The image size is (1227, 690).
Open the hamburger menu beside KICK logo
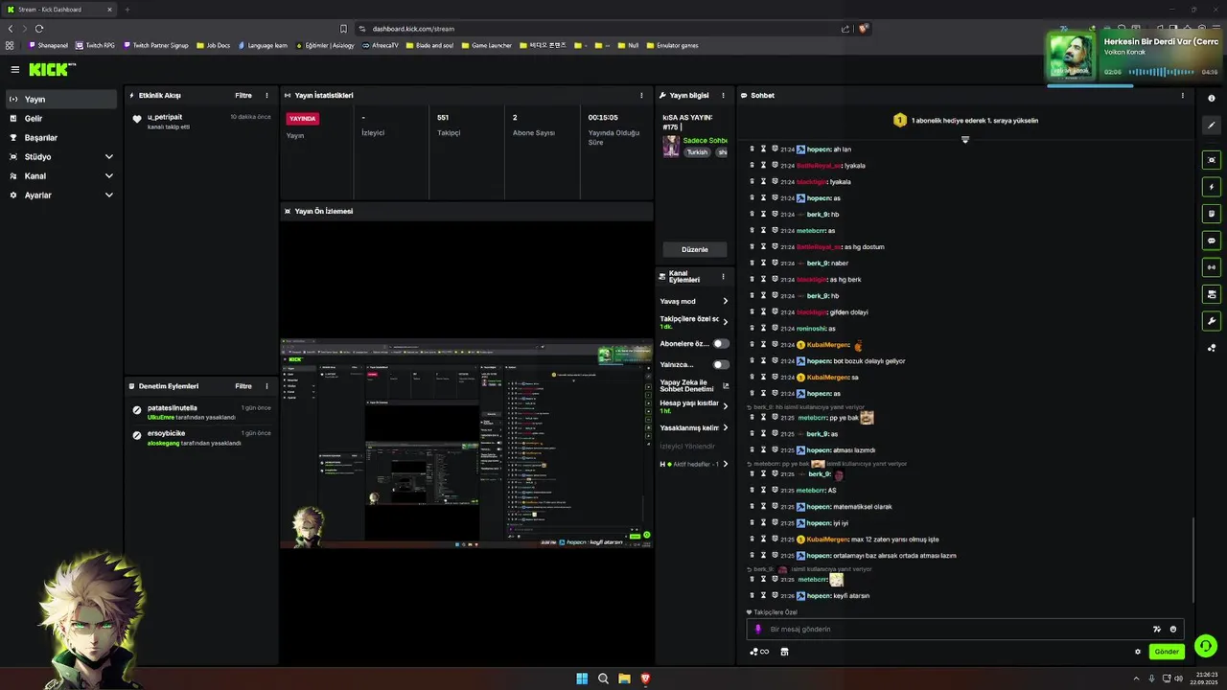click(14, 69)
